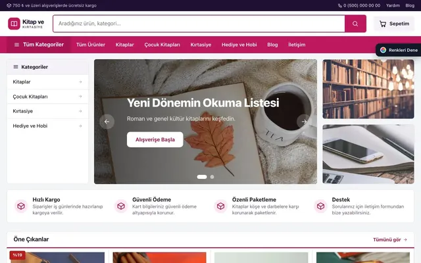Image resolution: width=421 pixels, height=263 pixels.
Task: Expand the Kırtasiye sidebar category arrow
Action: (80, 111)
